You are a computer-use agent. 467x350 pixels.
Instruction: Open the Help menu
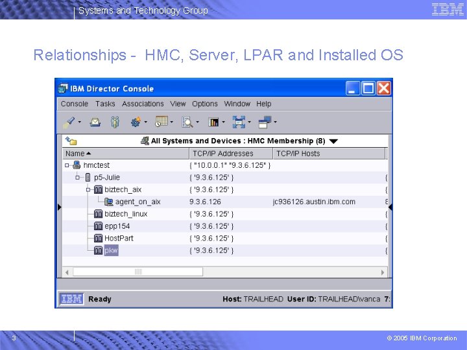263,104
